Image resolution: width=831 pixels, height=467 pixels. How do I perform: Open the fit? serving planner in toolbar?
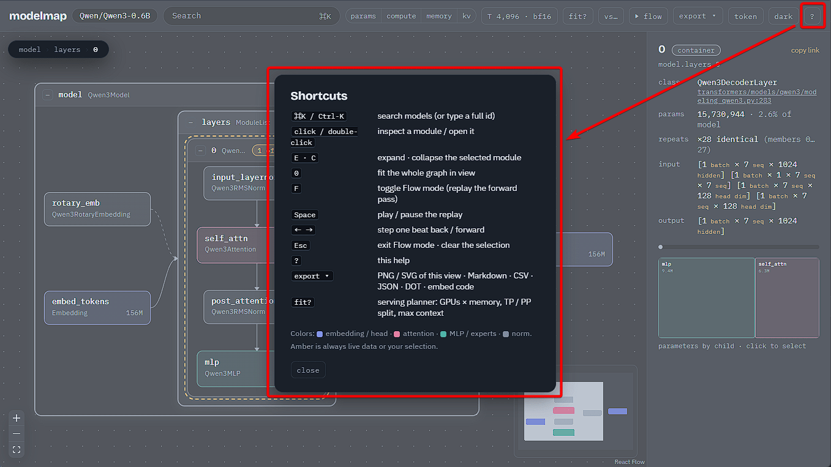coord(577,16)
